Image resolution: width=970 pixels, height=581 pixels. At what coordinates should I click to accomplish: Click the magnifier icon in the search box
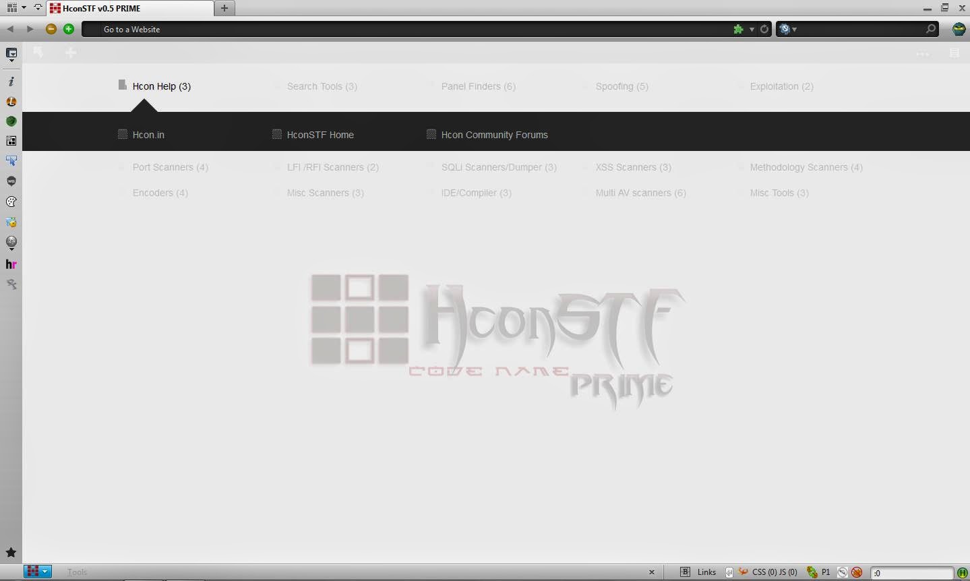click(931, 29)
